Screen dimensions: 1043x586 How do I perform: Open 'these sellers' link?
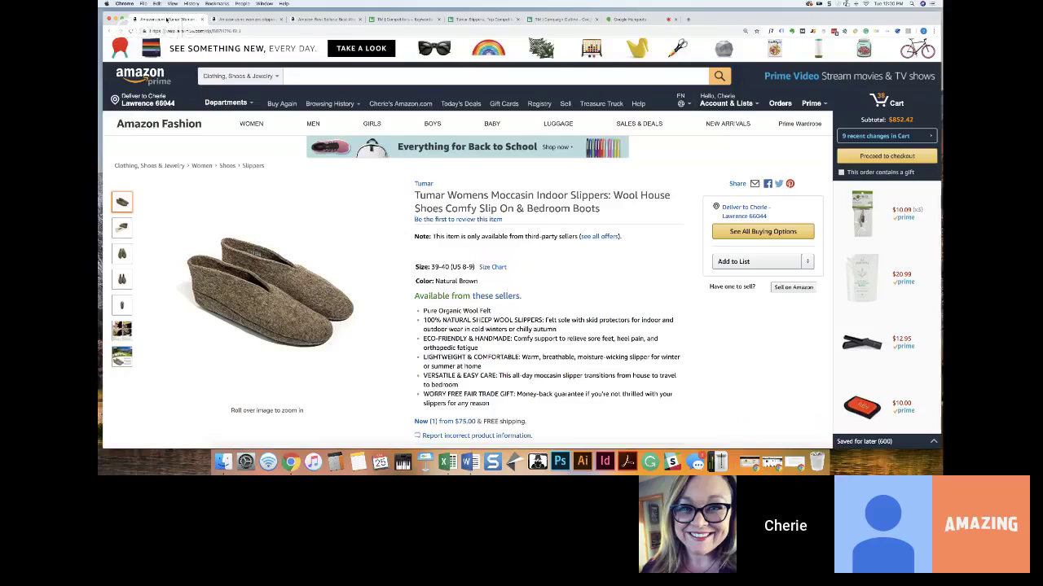496,295
